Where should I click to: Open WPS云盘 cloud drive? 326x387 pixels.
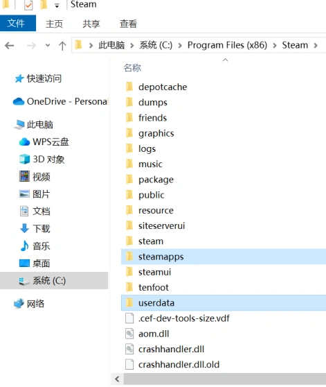[x=44, y=141]
